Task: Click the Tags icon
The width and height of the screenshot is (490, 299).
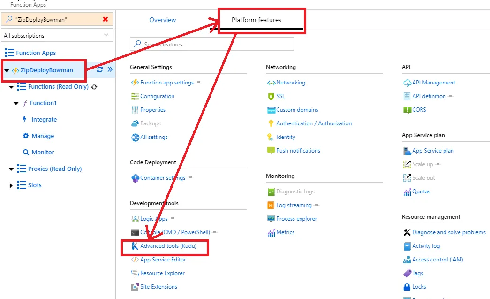Action: pos(407,273)
